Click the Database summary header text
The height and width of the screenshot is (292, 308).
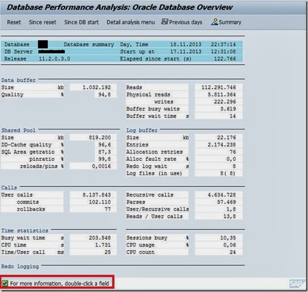[89, 44]
